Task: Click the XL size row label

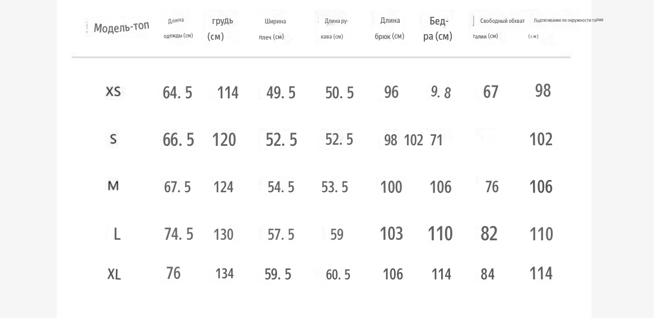Action: pos(114,274)
